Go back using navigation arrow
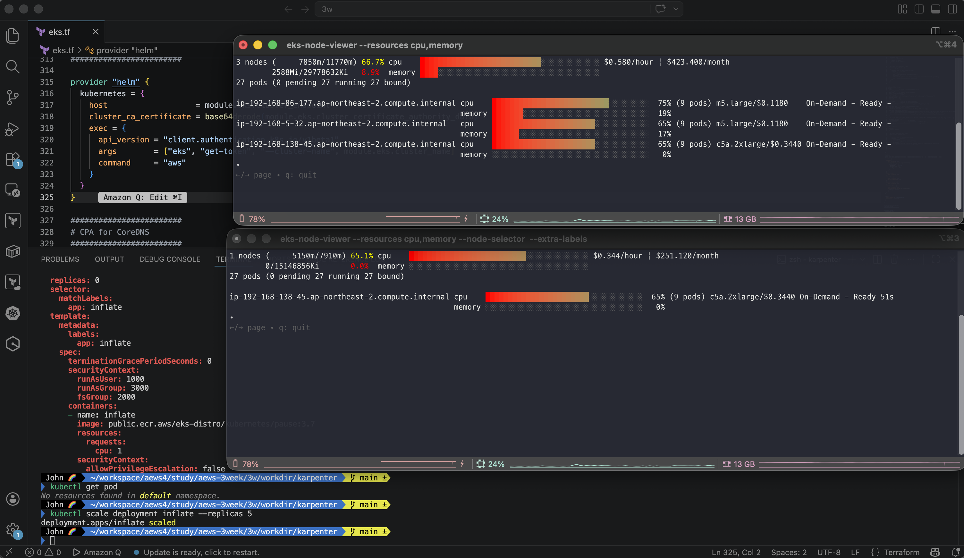 [x=288, y=9]
